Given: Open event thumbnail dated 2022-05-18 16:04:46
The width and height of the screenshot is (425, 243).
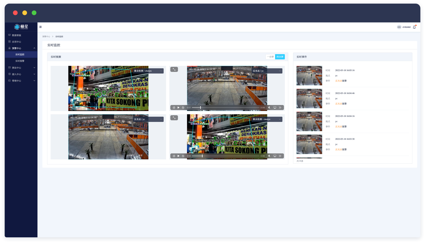Looking at the screenshot, I should coord(309,99).
